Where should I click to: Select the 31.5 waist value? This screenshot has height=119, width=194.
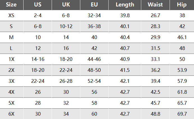point(156,48)
